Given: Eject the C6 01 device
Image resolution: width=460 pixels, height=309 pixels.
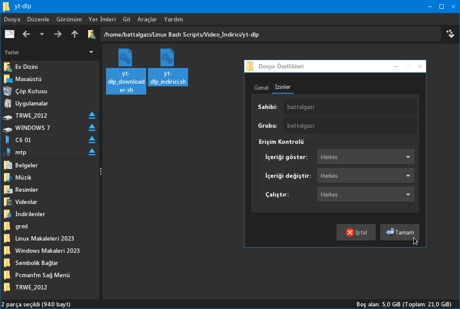Looking at the screenshot, I should coord(92,140).
